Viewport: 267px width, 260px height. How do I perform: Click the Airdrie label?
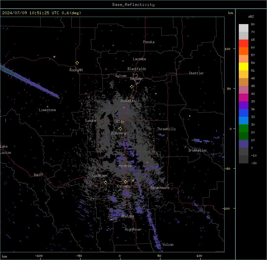pos(125,166)
